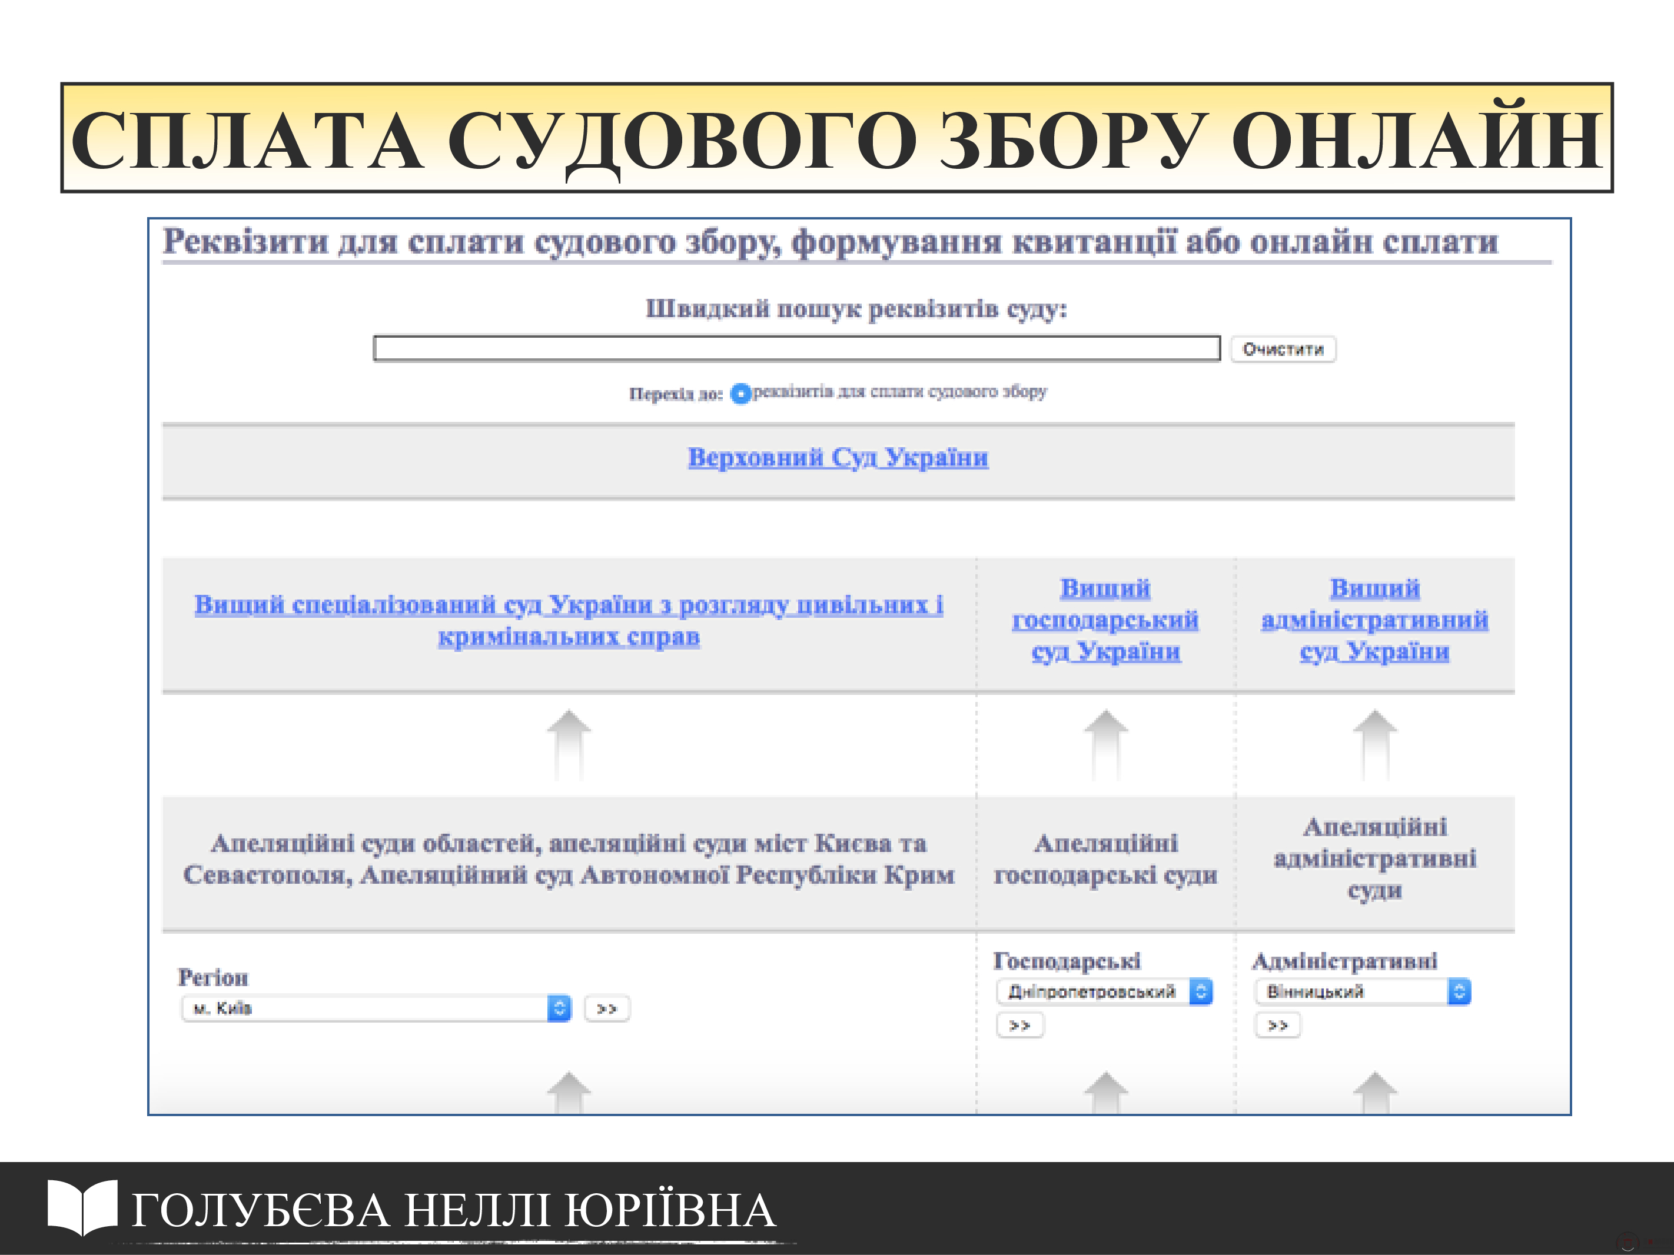Open Вищий господарський суд України link
This screenshot has height=1255, width=1674.
point(1105,620)
